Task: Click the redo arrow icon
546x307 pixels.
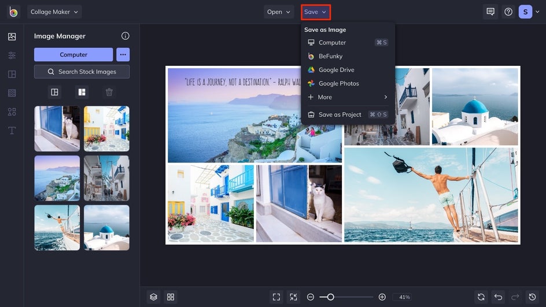Action: click(515, 297)
